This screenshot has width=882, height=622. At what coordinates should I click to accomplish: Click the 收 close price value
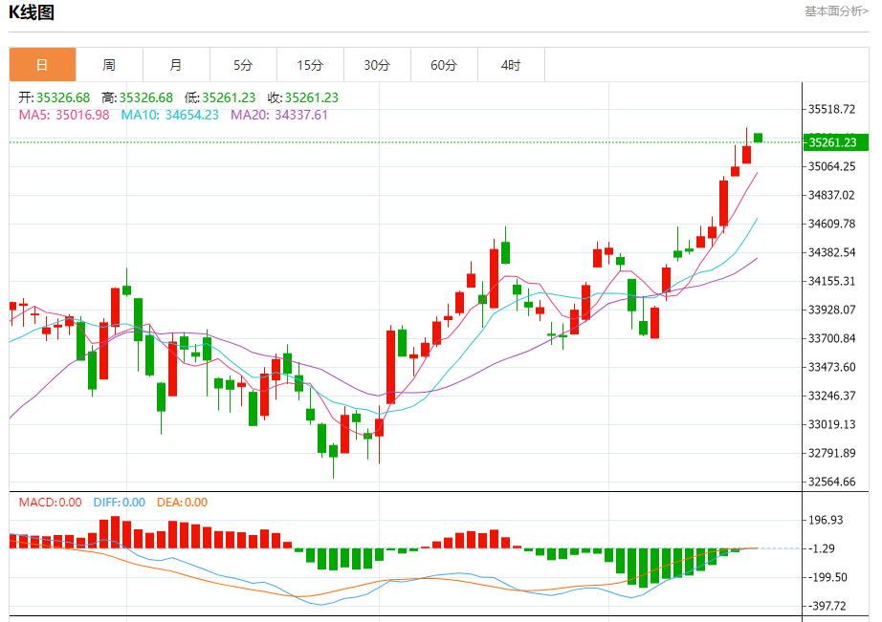311,97
